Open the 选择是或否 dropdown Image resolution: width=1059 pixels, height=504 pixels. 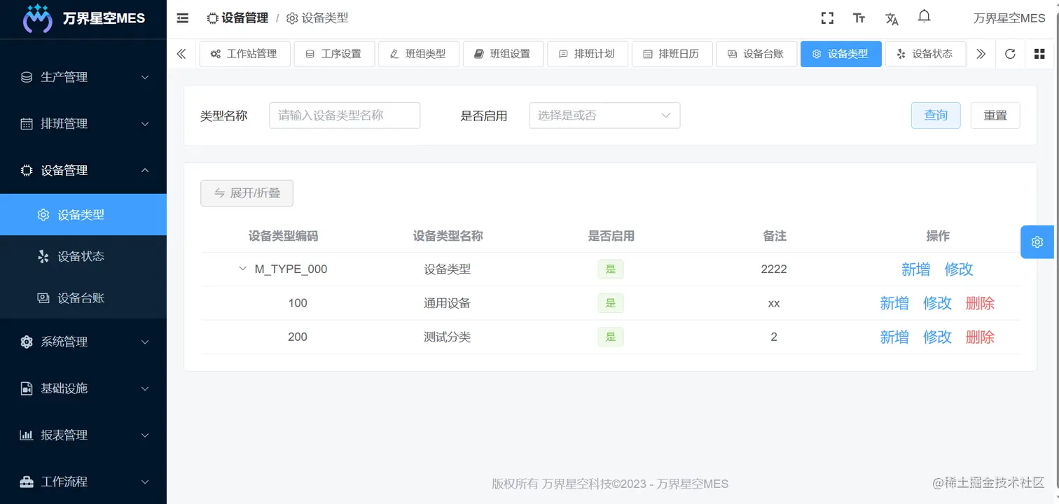click(604, 115)
